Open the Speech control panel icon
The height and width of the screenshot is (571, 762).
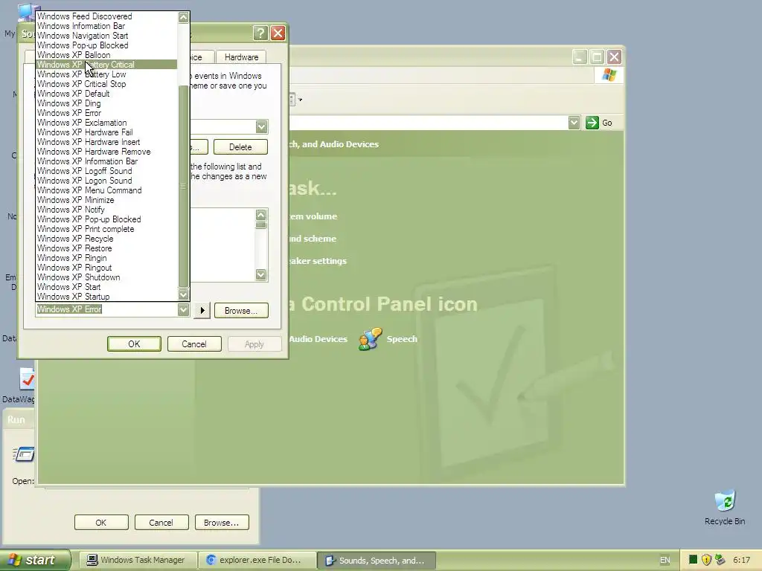[388, 339]
